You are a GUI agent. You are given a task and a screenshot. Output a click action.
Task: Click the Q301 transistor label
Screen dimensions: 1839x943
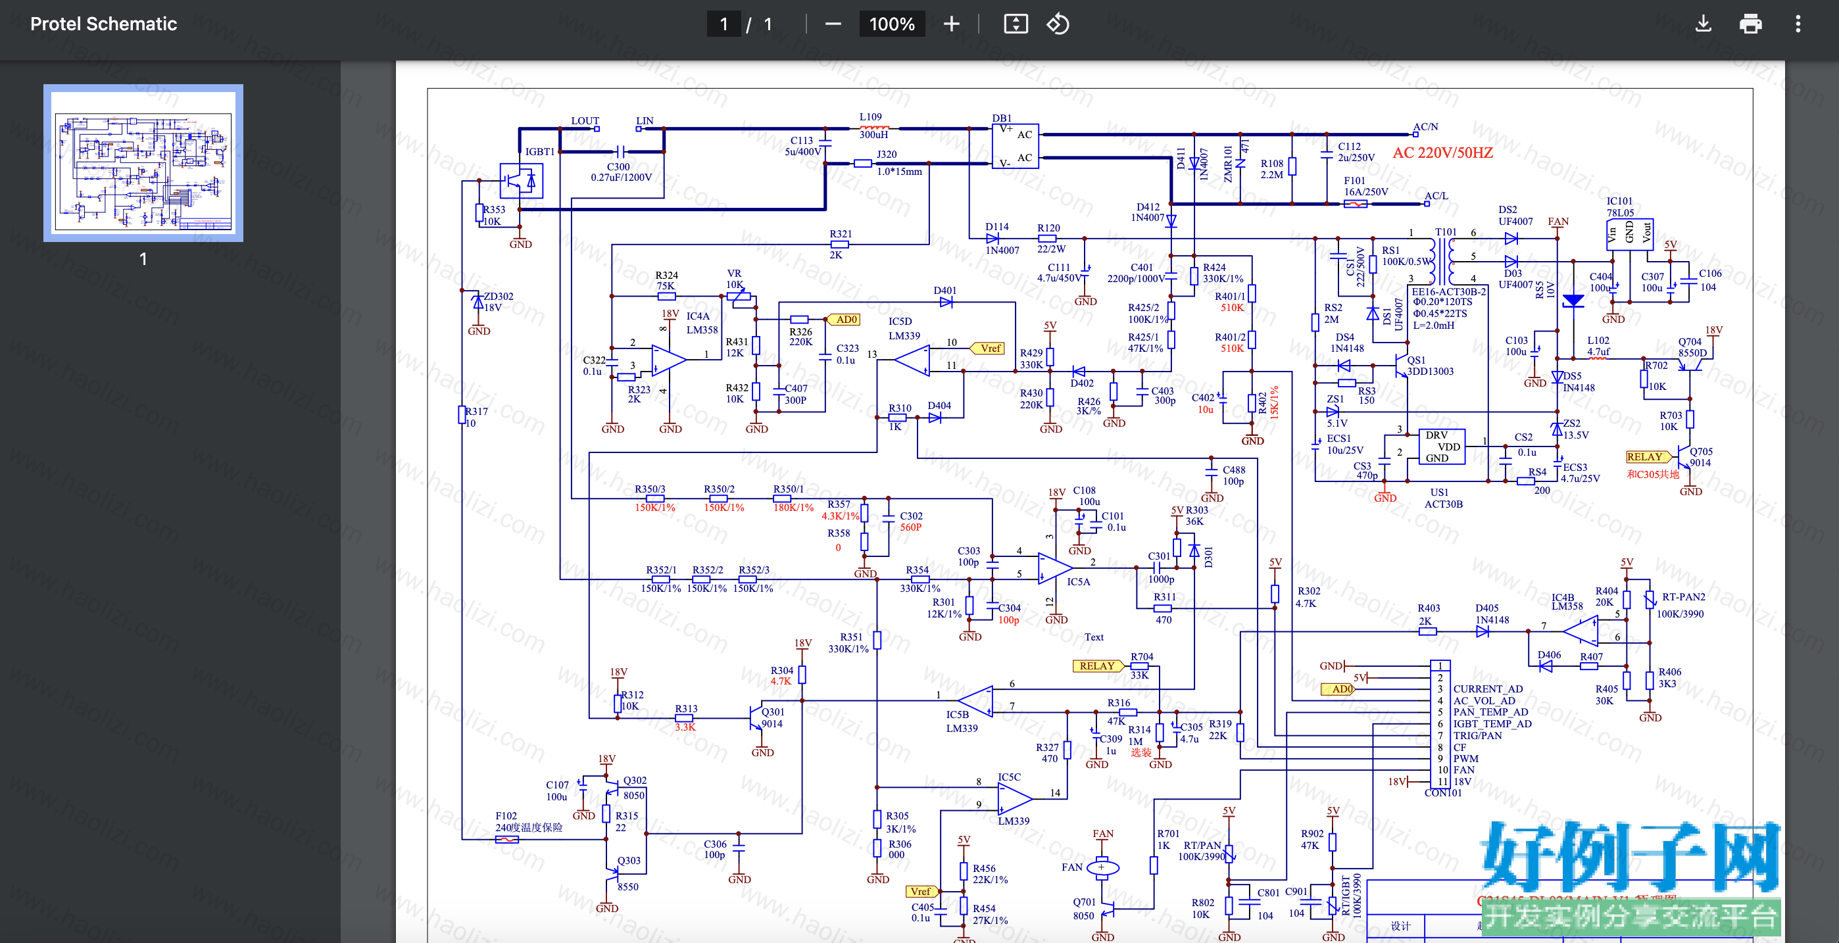coord(772,712)
